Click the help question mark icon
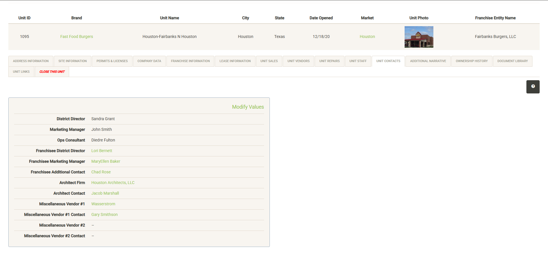This screenshot has height=253, width=548. tap(533, 87)
